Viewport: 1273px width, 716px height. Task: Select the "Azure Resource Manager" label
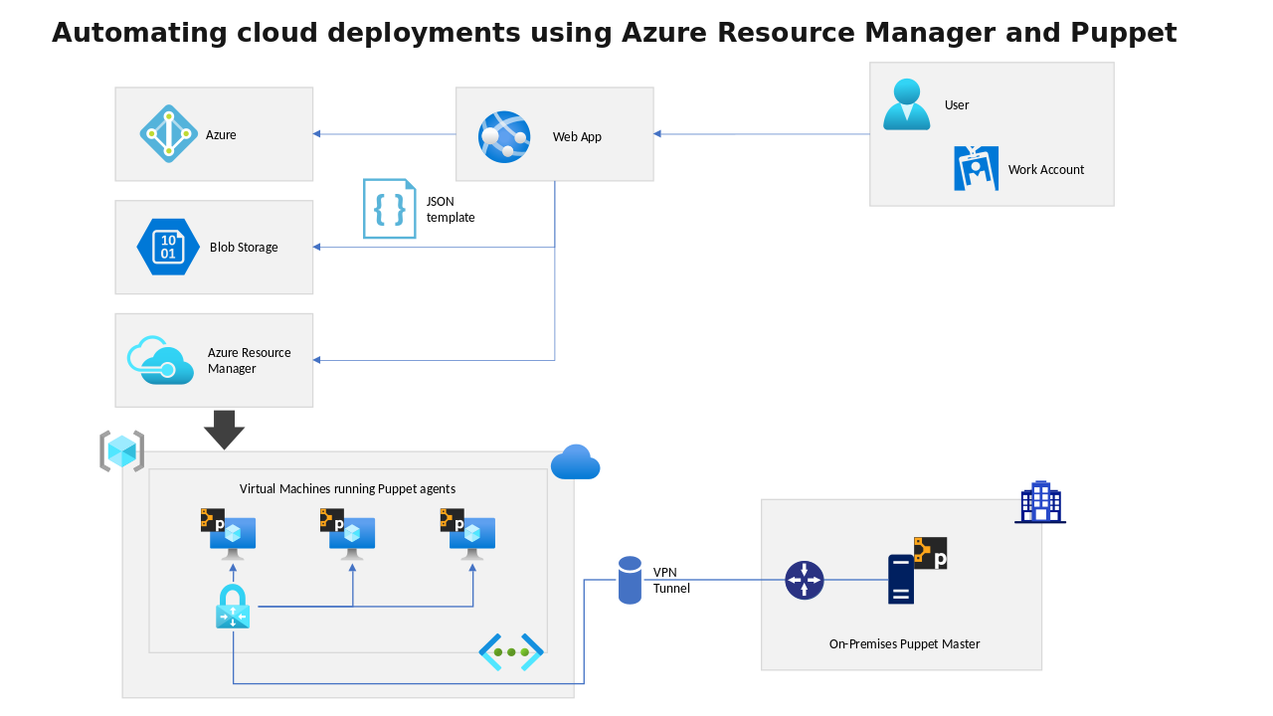click(x=250, y=360)
